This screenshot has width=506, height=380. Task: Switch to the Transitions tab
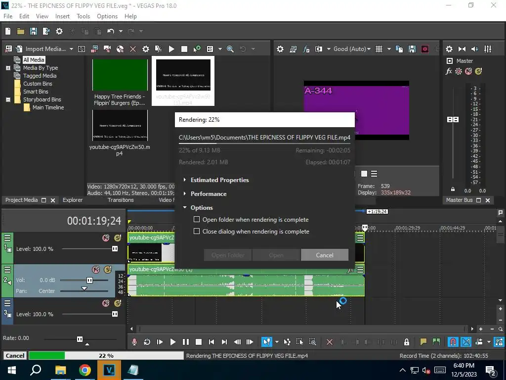pos(121,200)
